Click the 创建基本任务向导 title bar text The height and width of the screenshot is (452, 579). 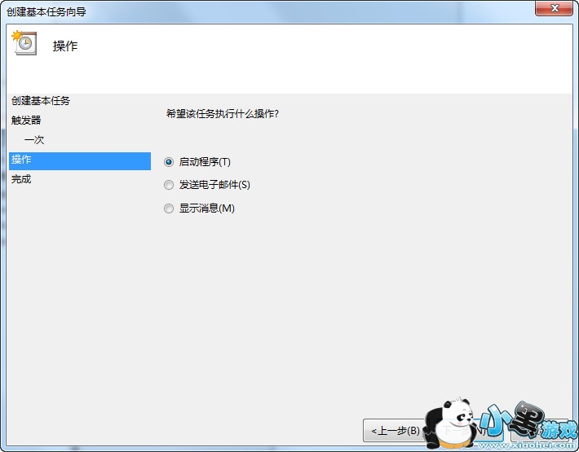click(x=46, y=11)
